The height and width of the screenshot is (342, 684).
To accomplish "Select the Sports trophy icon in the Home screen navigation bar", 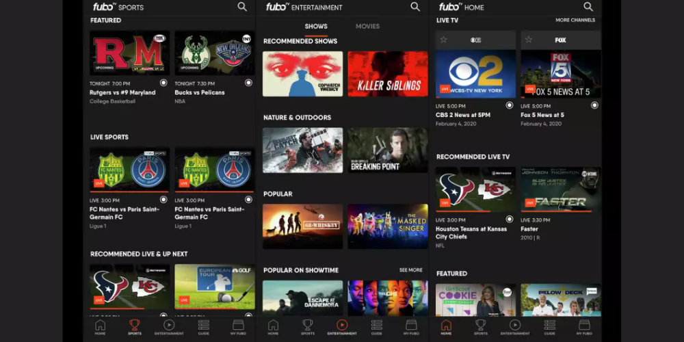I will 480,326.
